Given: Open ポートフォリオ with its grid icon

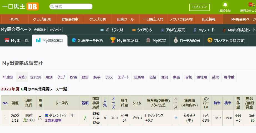Looking at the screenshot, I should click(x=112, y=30).
